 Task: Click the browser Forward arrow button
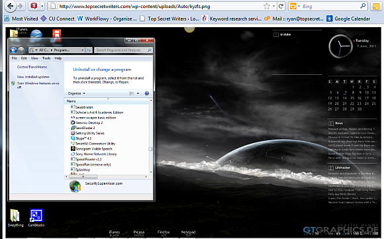point(21,6)
